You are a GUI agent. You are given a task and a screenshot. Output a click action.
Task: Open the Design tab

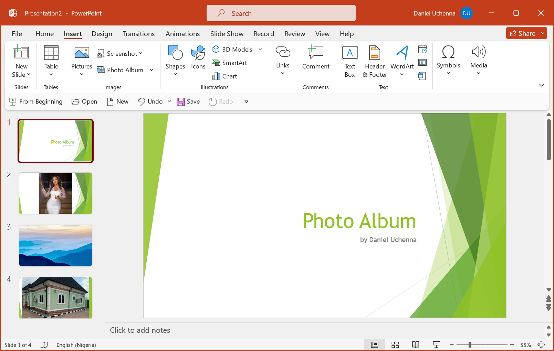click(102, 34)
